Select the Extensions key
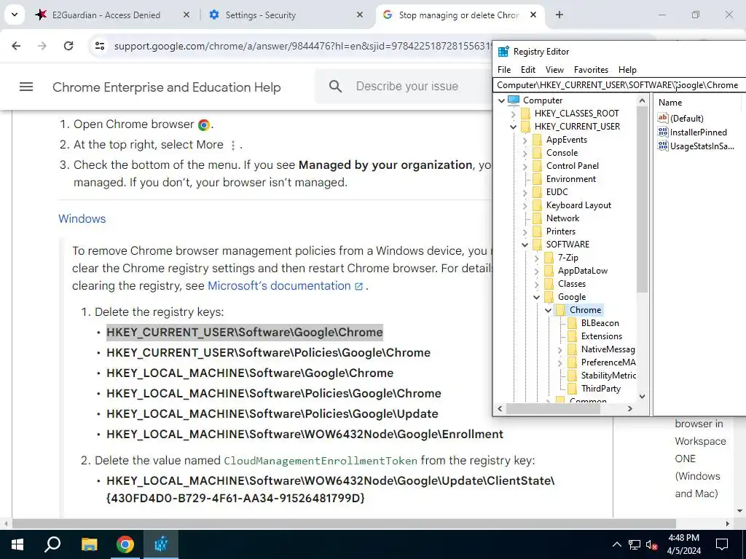746x559 pixels. click(x=601, y=336)
